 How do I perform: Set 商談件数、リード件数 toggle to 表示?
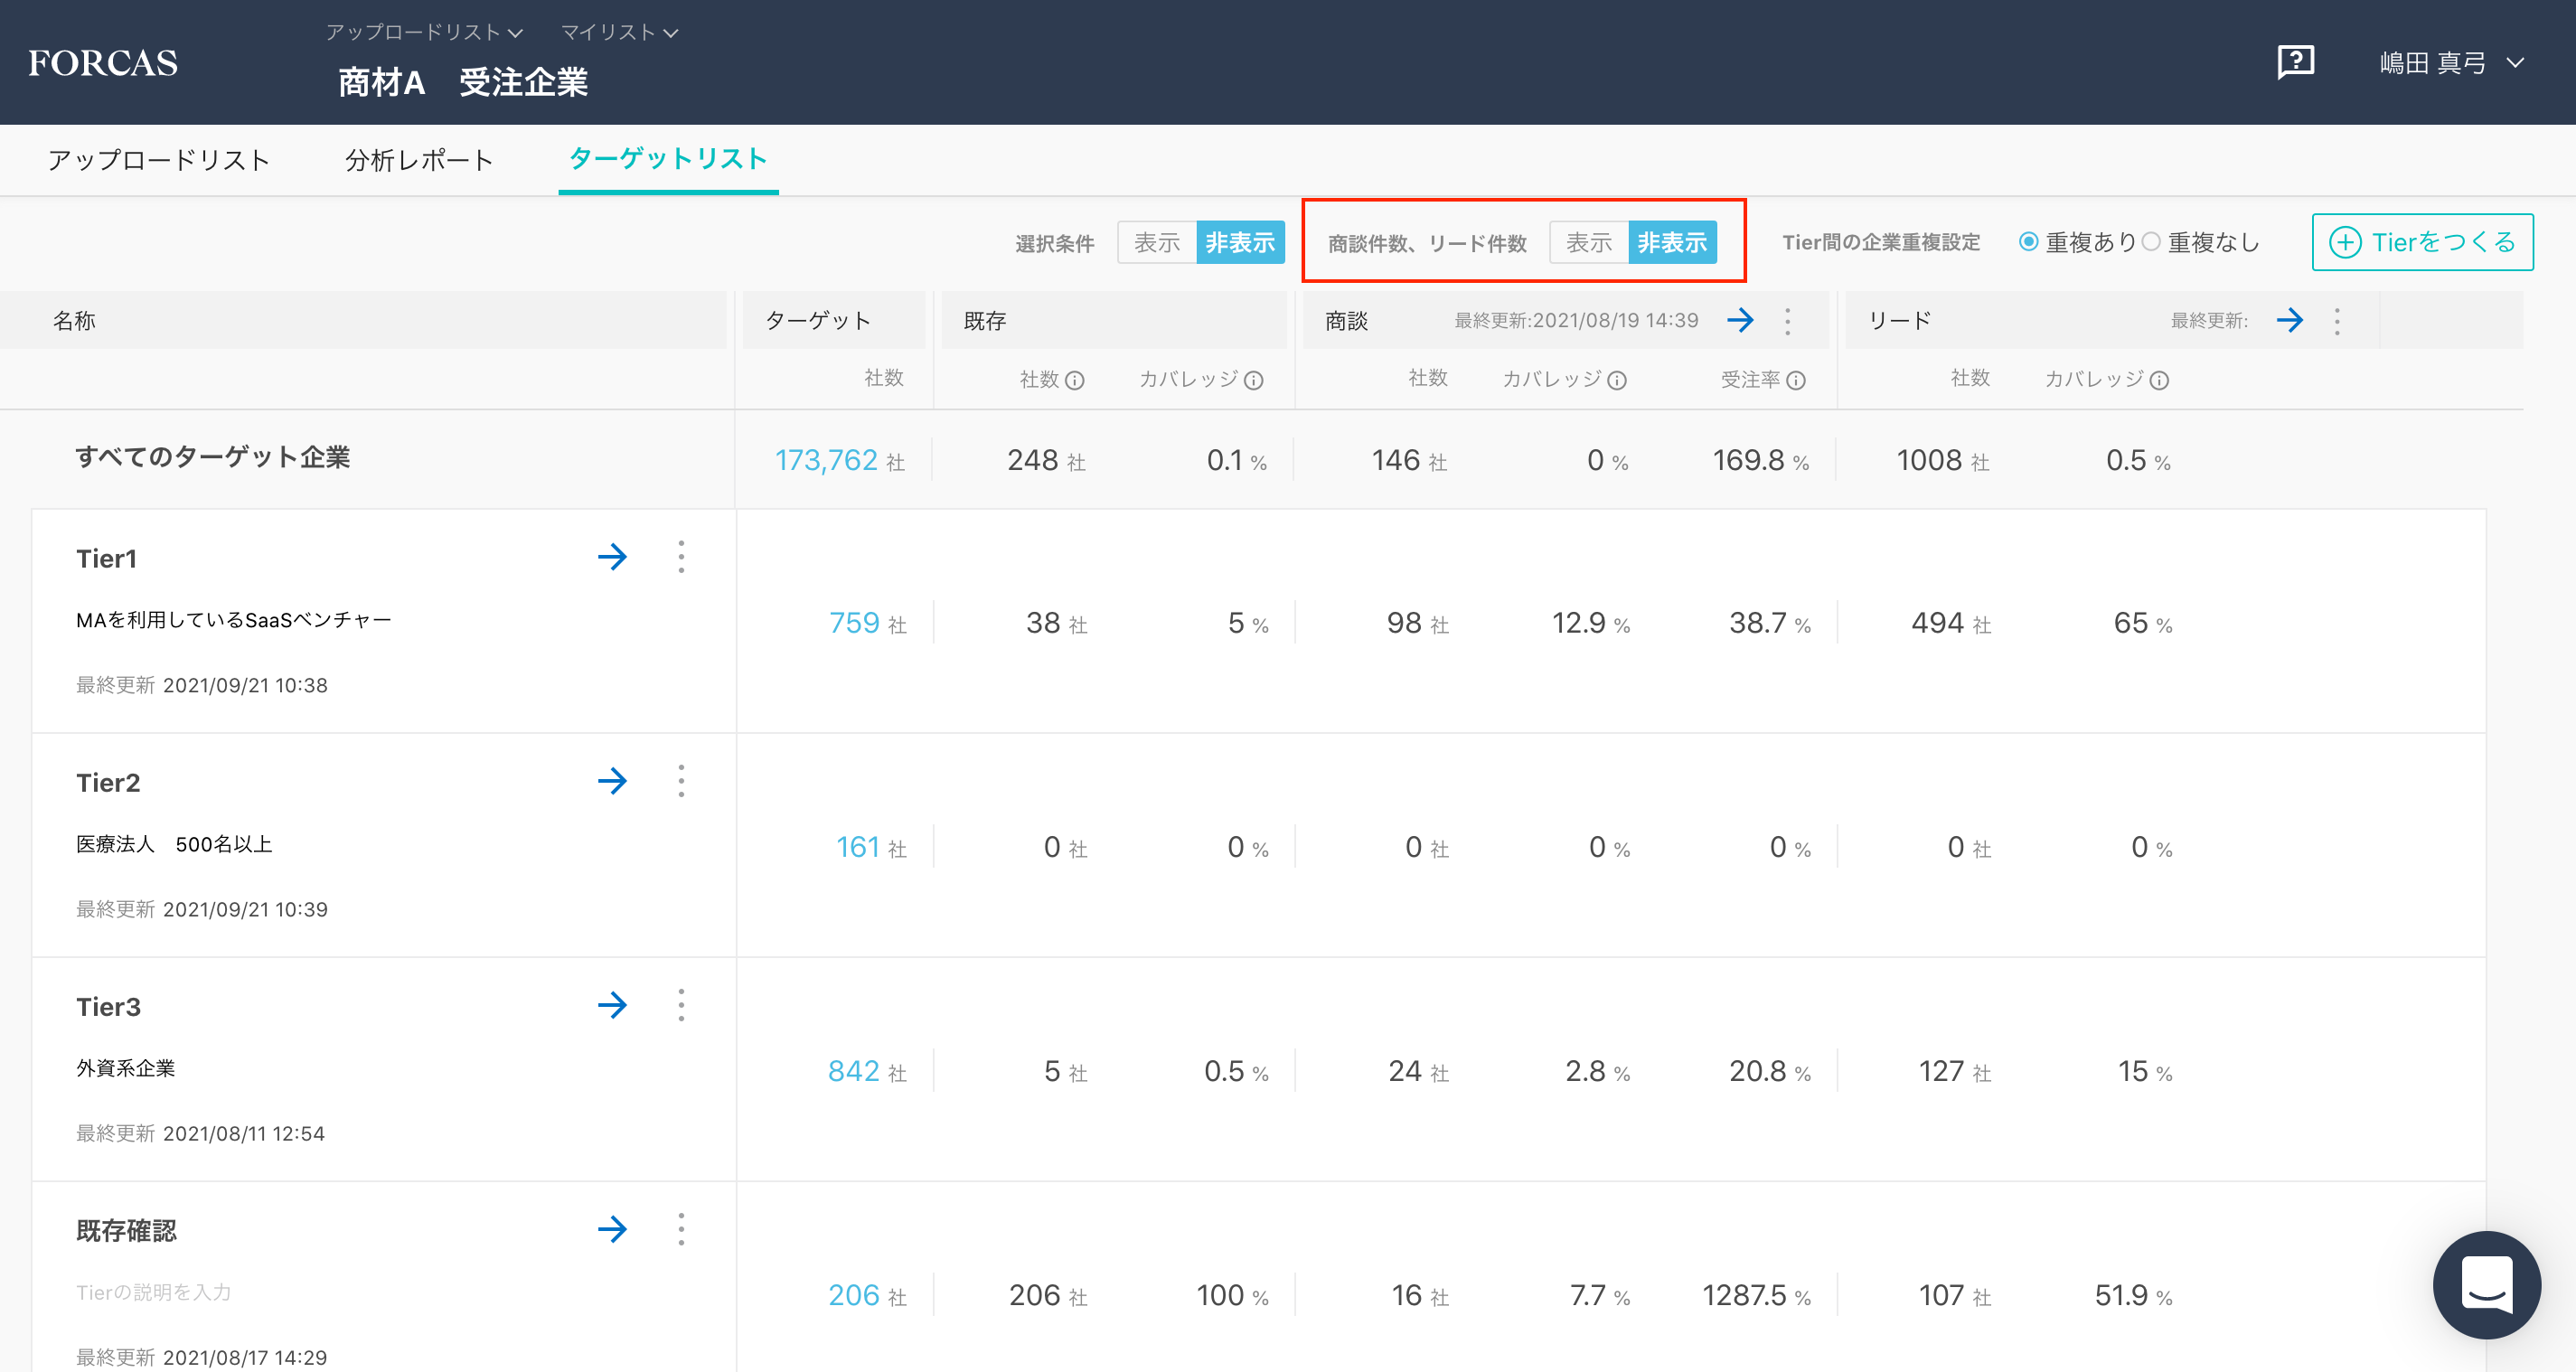(1588, 242)
